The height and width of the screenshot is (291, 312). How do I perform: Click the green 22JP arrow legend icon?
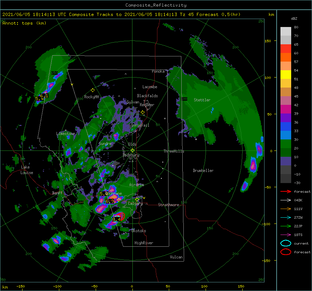[x=286, y=226]
